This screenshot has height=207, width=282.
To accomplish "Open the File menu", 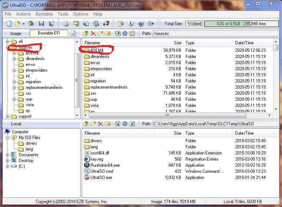I will coord(8,14).
